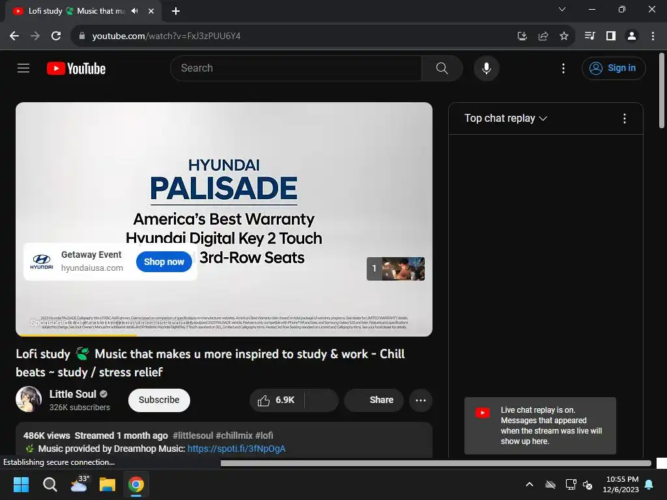Image resolution: width=667 pixels, height=500 pixels.
Task: Subscribe to Little Soul
Action: (159, 400)
